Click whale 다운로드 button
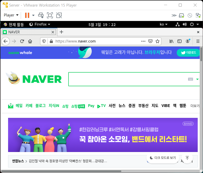This screenshot has width=203, height=173. click(188, 53)
